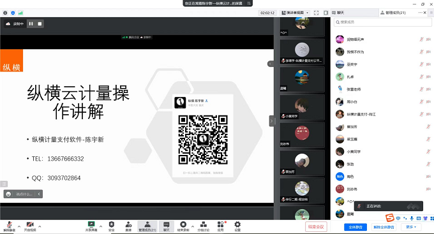Switch to the 管理成员(21) panel tab
The height and width of the screenshot is (234, 434).
point(393,13)
